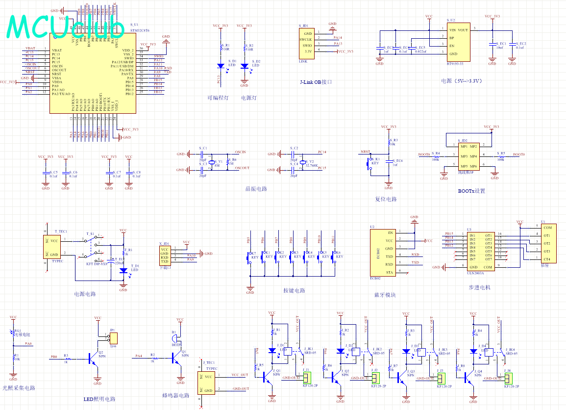Viewport: 566px width, 410px height.
Task: Click the RG1 photoresistor symbol
Action: click(13, 333)
